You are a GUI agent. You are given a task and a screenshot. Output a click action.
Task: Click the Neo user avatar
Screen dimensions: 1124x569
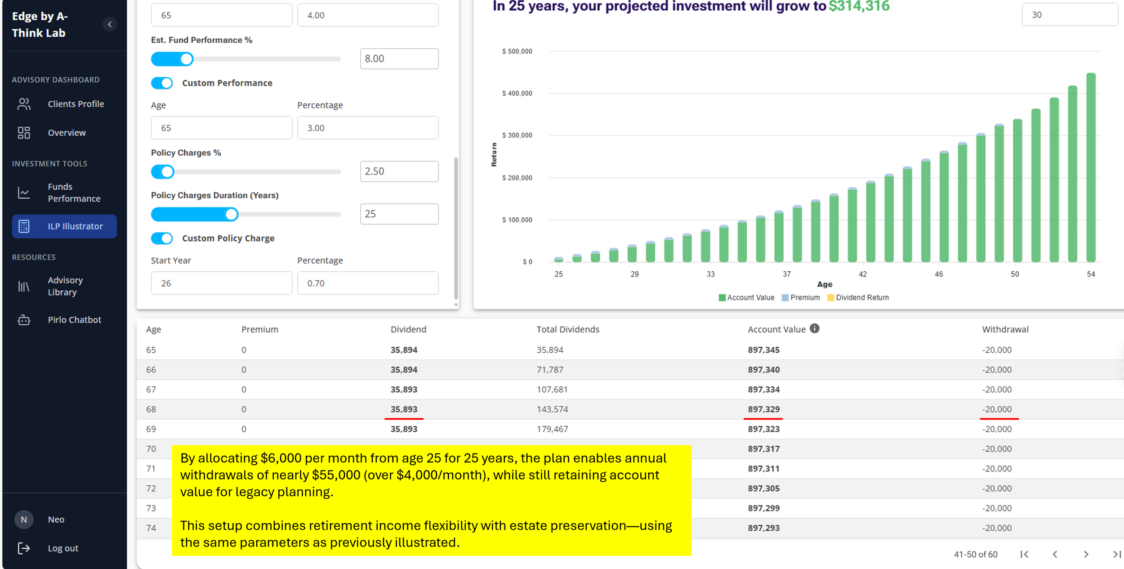[x=24, y=520]
